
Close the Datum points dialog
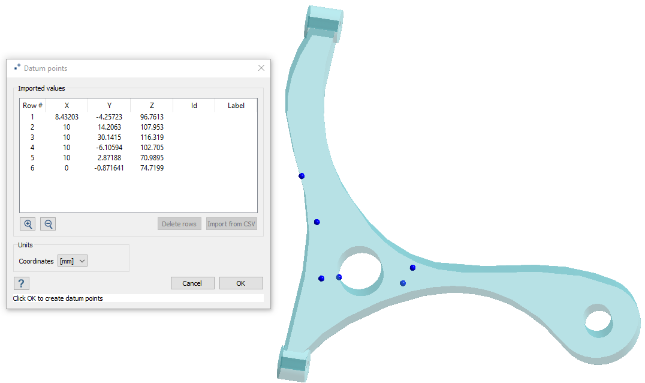pyautogui.click(x=261, y=68)
